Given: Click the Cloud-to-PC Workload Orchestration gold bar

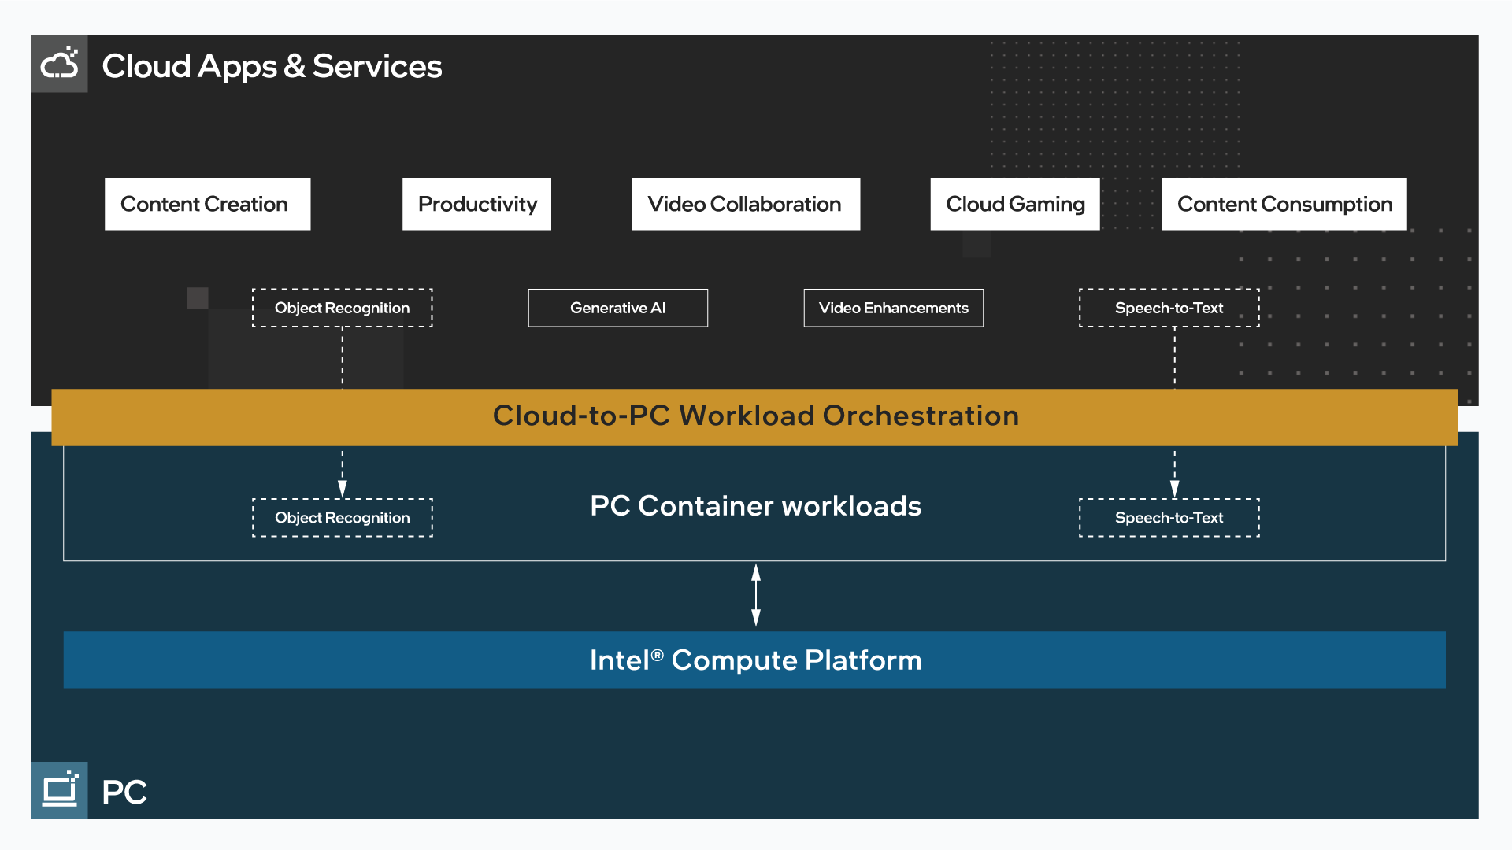Looking at the screenshot, I should coord(754,416).
